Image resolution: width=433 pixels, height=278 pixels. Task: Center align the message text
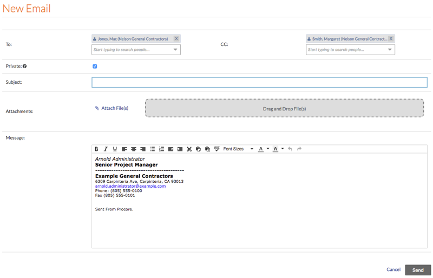tap(134, 149)
